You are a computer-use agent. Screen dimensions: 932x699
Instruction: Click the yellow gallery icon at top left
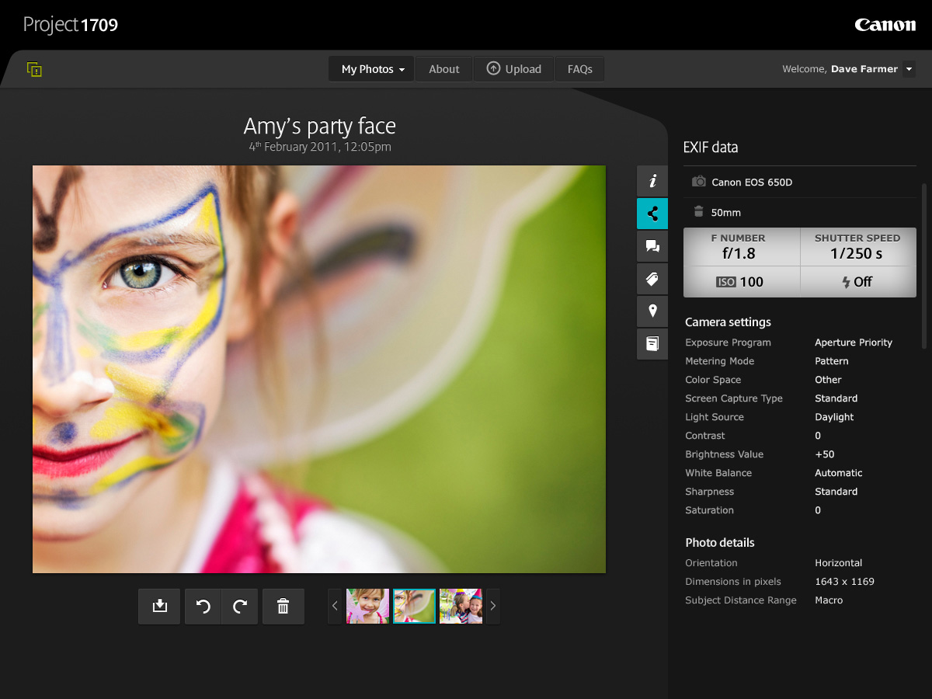(34, 69)
